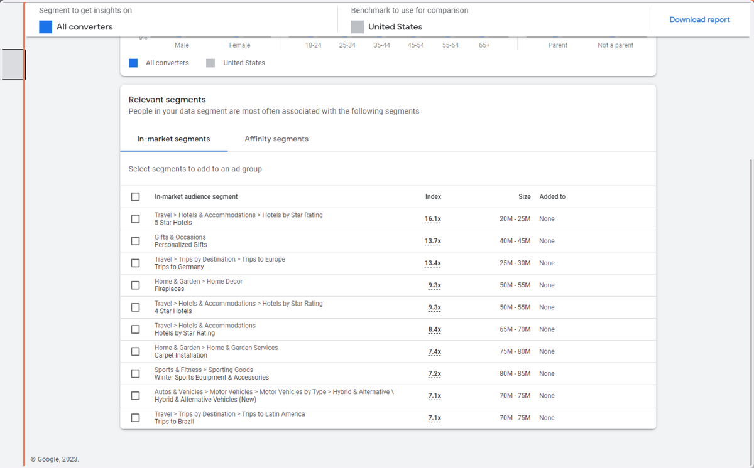
Task: Click the In-market audience segment column header
Action: [x=196, y=197]
